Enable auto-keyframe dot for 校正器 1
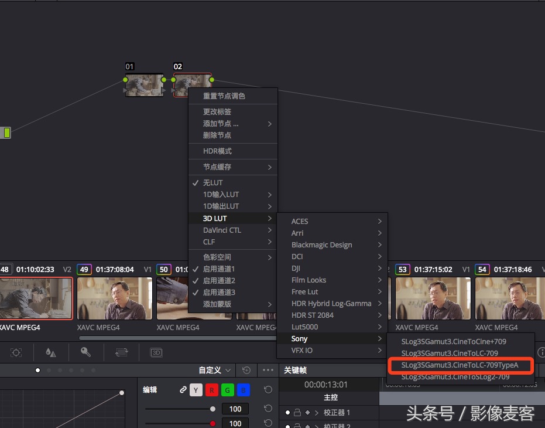545x428 pixels. pyautogui.click(x=287, y=412)
